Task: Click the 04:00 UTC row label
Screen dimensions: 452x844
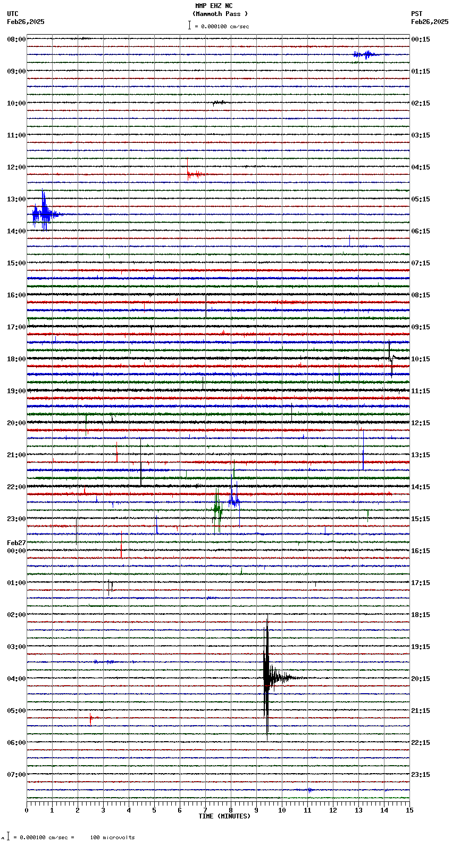Action: click(16, 679)
